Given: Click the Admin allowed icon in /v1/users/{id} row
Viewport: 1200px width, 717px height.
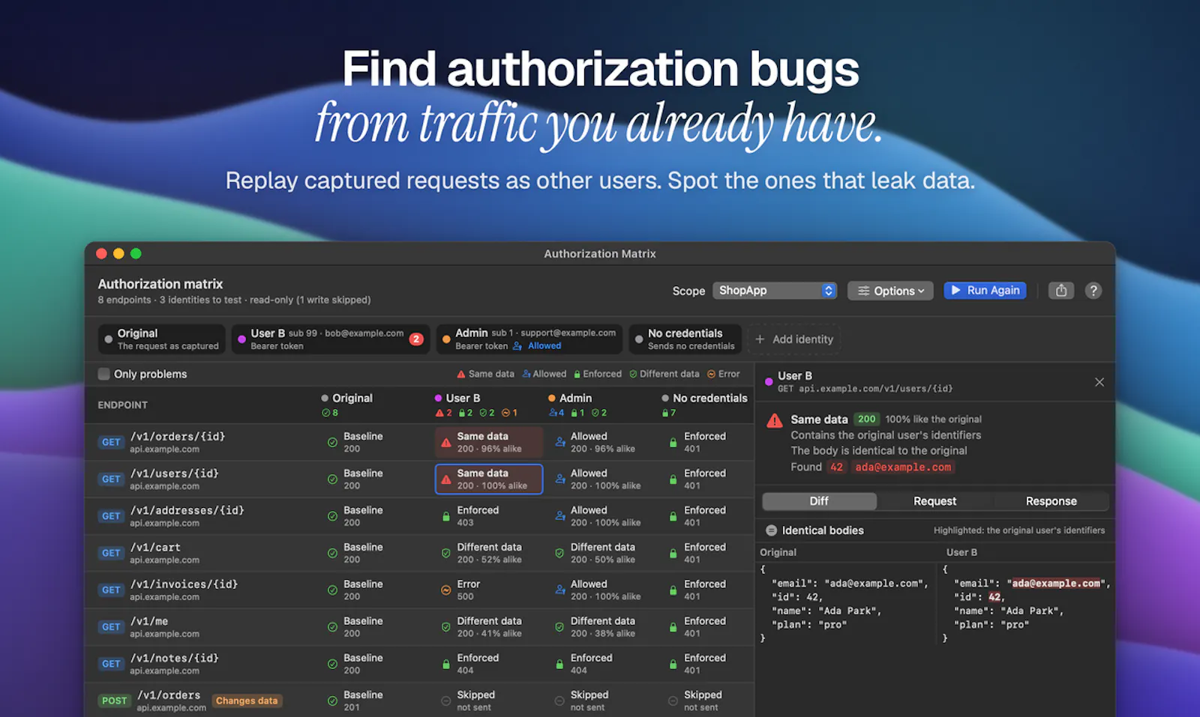Looking at the screenshot, I should click(x=560, y=479).
